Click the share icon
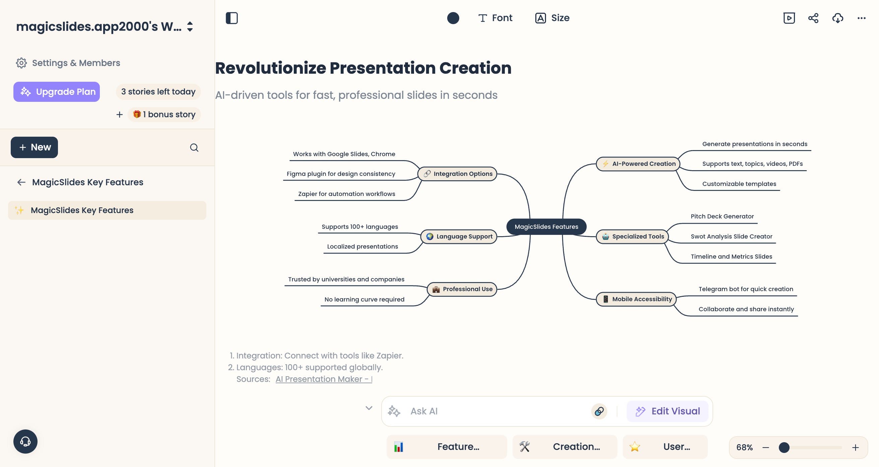Image resolution: width=879 pixels, height=467 pixels. pyautogui.click(x=813, y=18)
